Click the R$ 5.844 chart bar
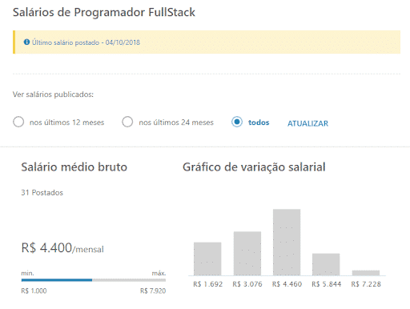This screenshot has width=410, height=309. point(326,264)
